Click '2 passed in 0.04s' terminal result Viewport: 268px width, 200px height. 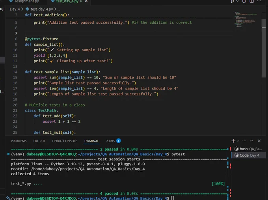pos(119,150)
